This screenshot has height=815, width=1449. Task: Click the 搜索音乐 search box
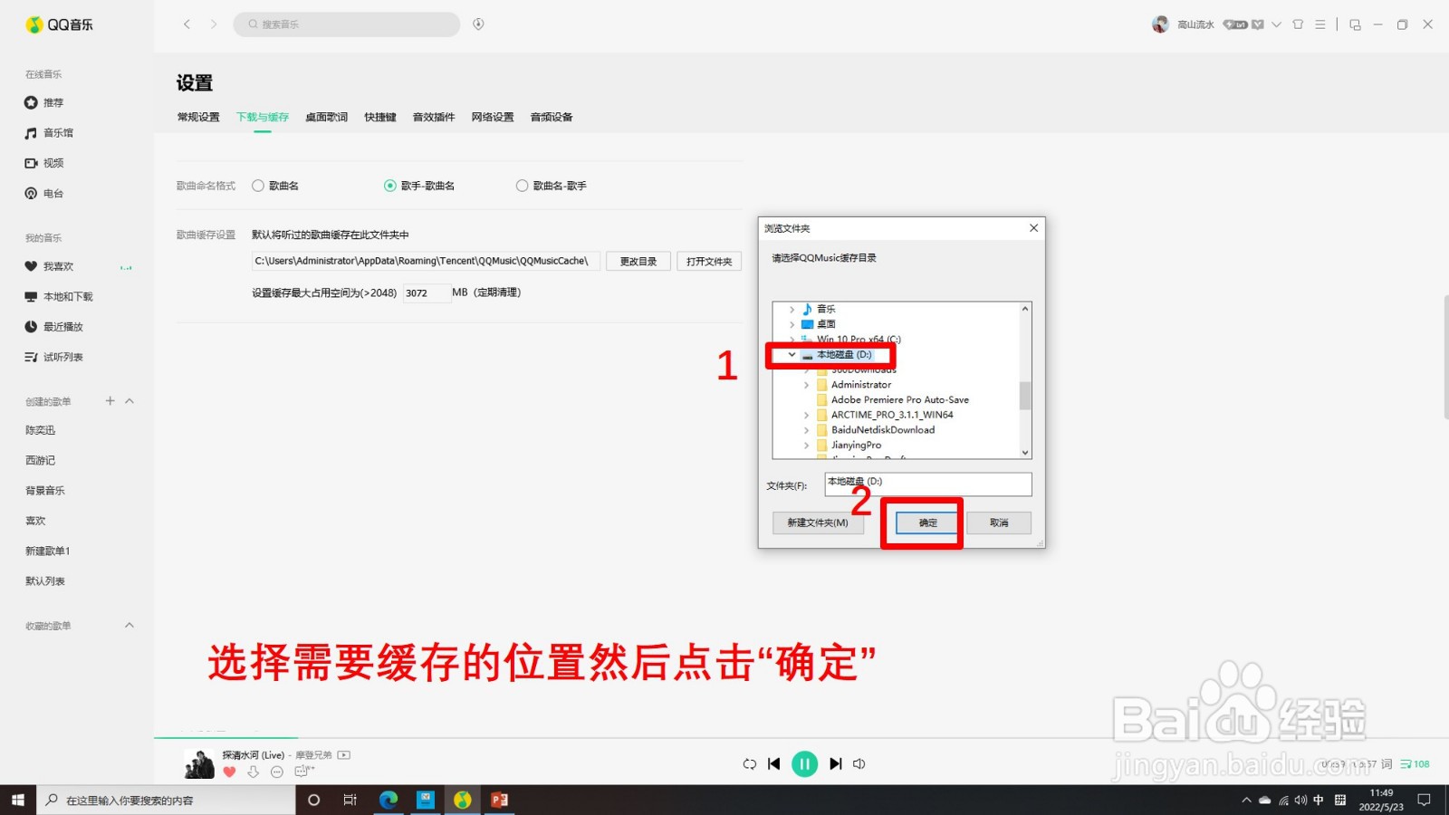347,24
